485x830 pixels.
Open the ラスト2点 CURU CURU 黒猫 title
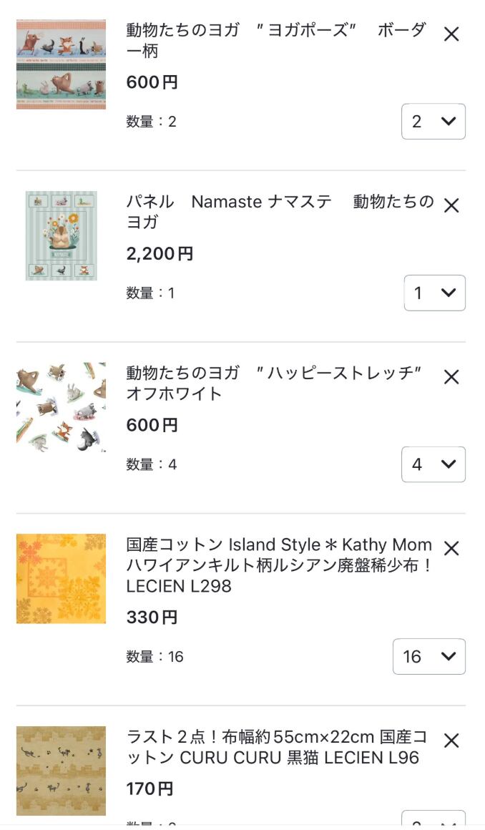[x=276, y=747]
